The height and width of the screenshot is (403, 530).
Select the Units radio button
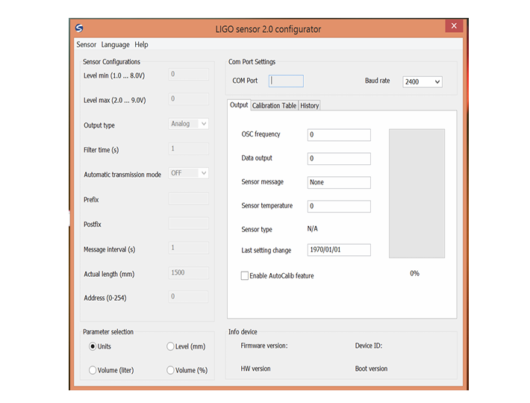(x=93, y=346)
